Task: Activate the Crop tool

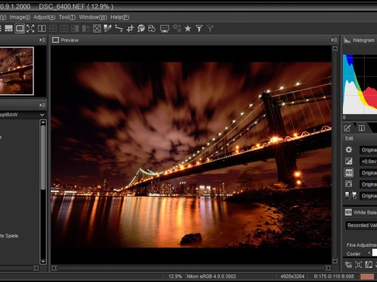Action: [x=130, y=29]
